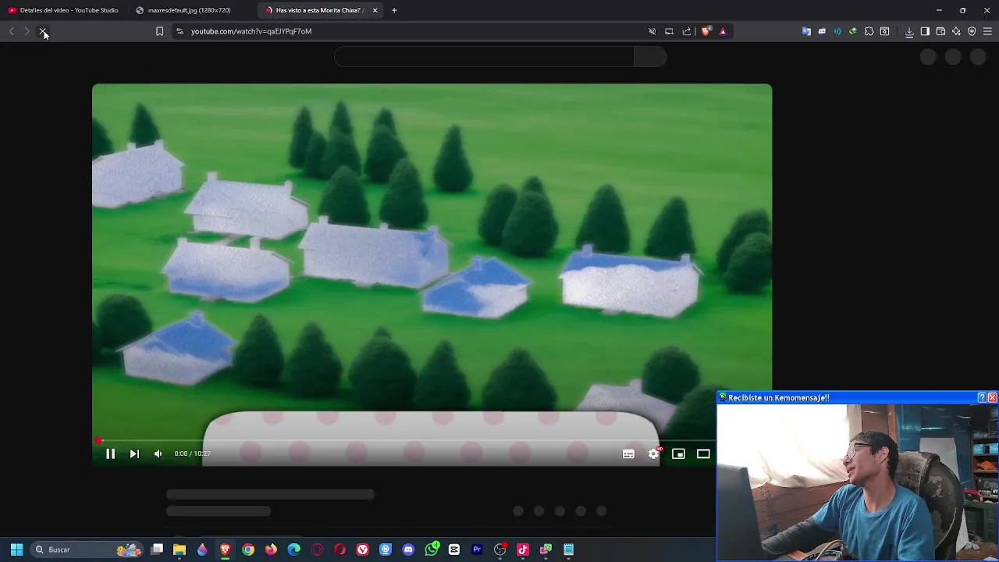The height and width of the screenshot is (562, 999).
Task: View site information icon beside URL
Action: point(180,31)
